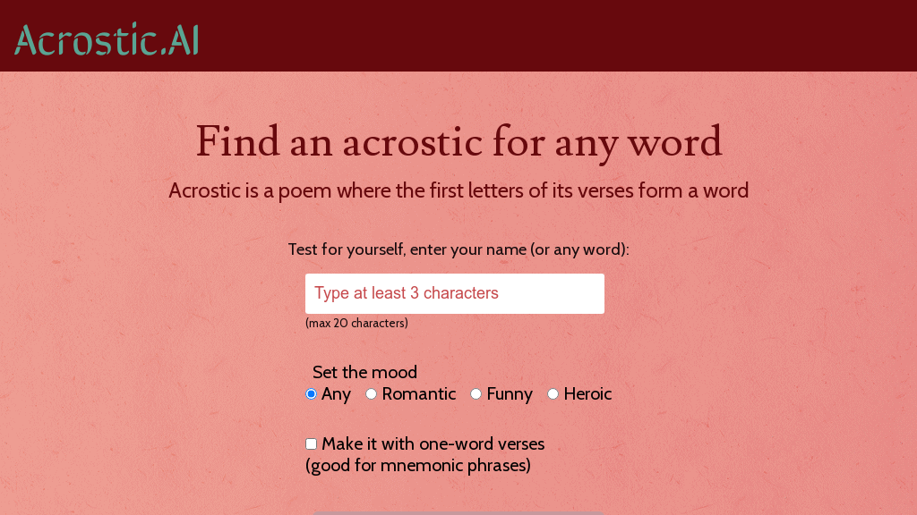Click the 'Test for yourself' instruction text

pos(458,249)
